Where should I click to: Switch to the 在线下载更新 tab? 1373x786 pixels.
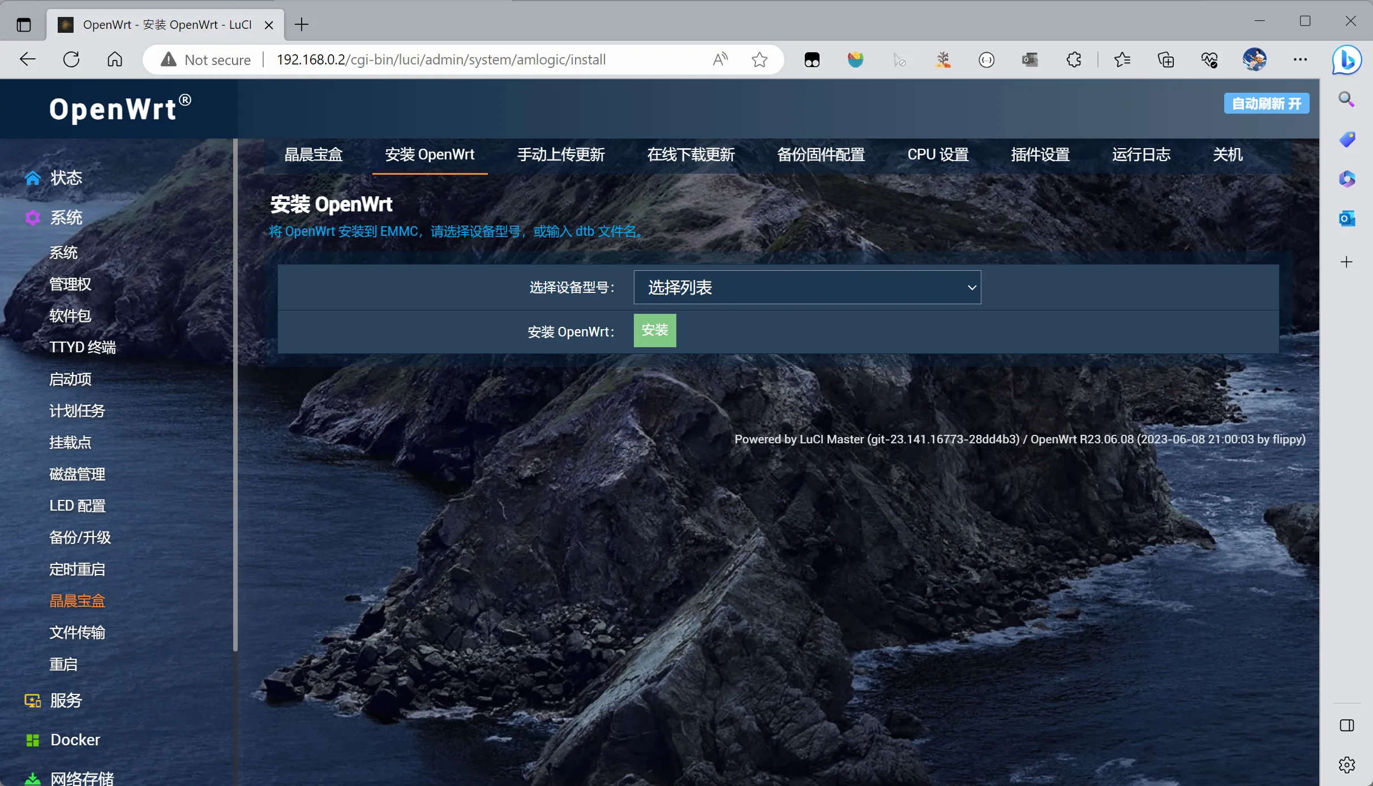coord(690,155)
